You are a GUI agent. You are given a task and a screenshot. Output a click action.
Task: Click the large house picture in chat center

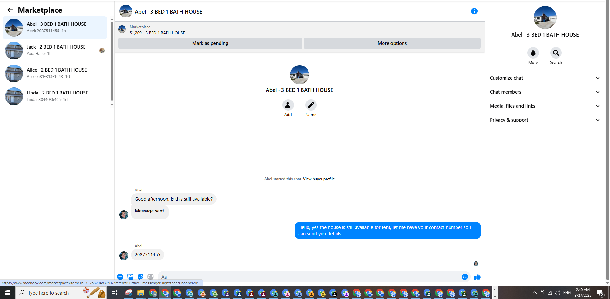300,75
